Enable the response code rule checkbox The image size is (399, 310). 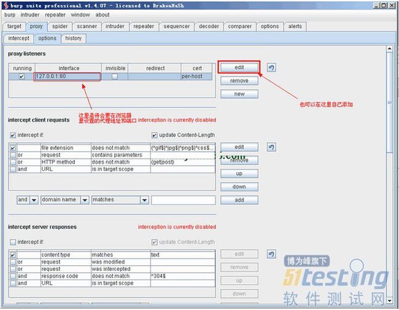pos(13,276)
